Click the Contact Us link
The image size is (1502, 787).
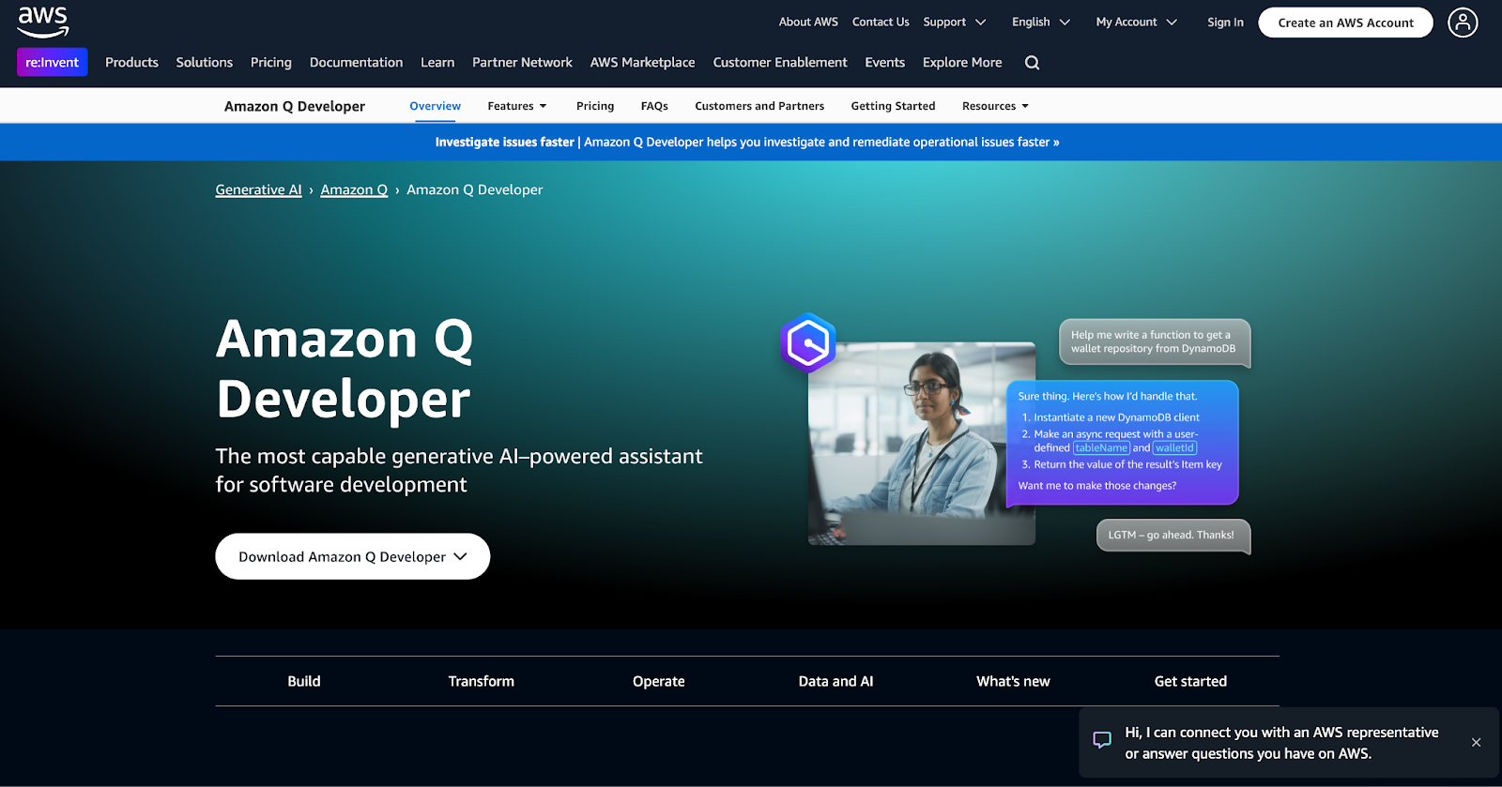tap(881, 23)
